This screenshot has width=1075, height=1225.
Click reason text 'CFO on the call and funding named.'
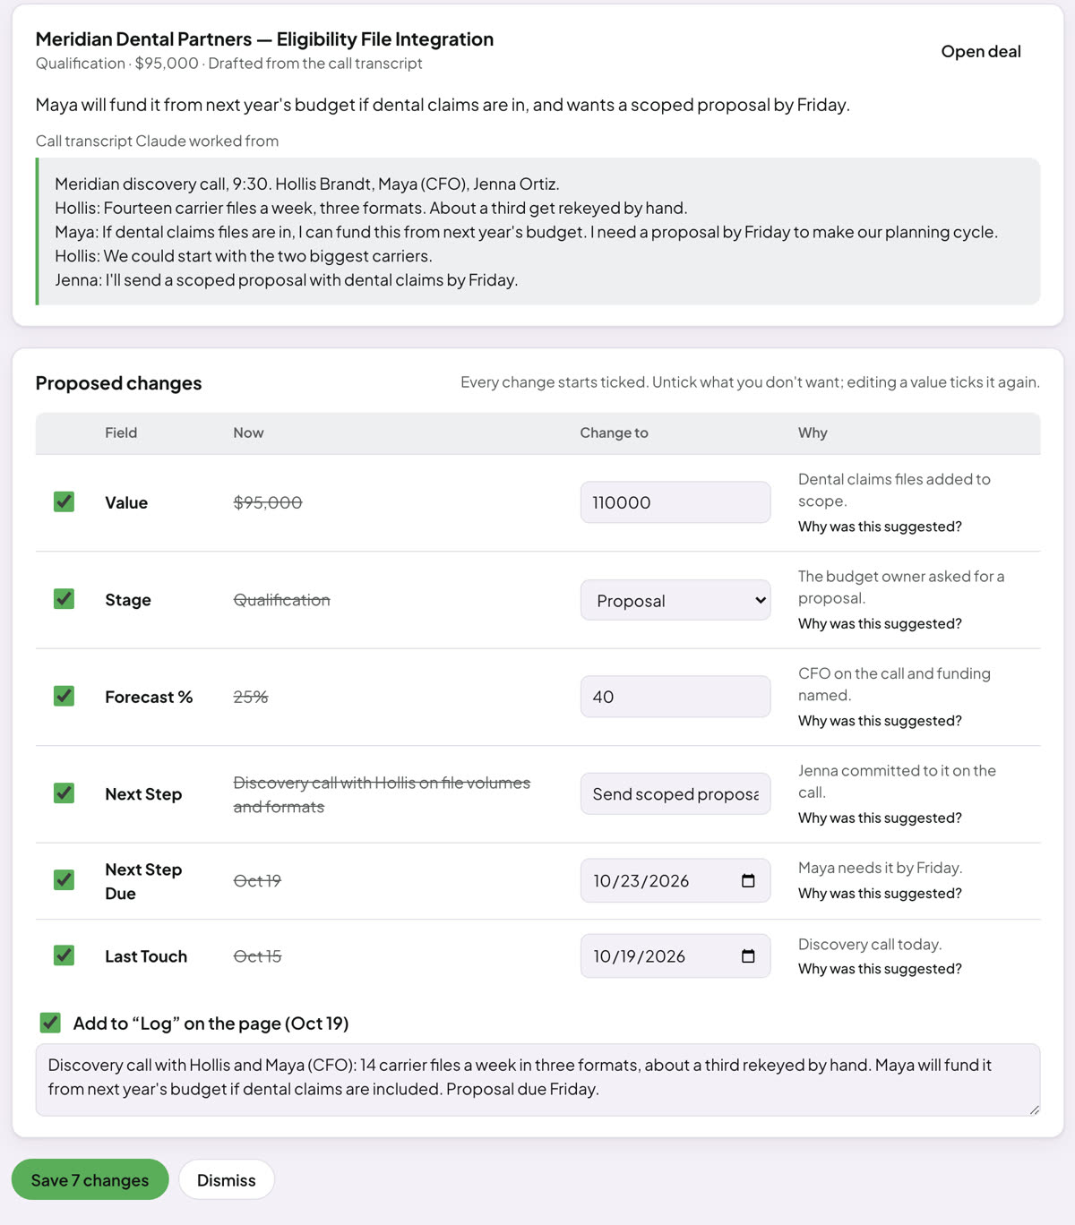click(894, 684)
